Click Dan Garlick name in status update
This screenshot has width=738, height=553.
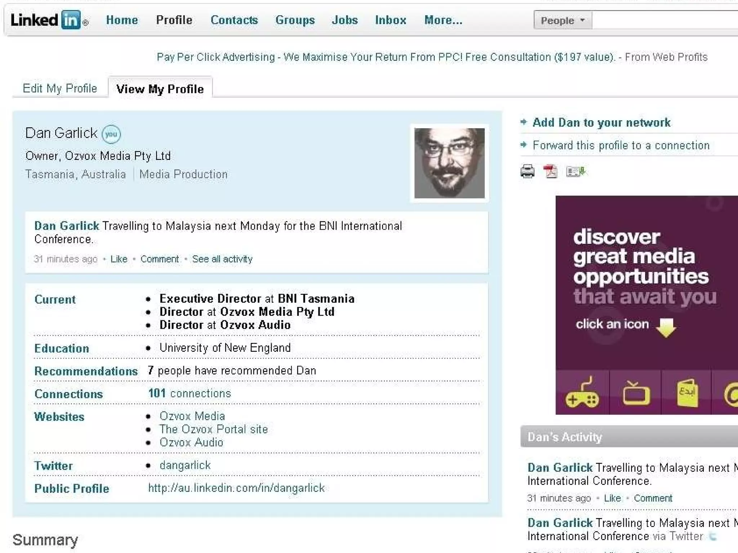click(x=67, y=226)
